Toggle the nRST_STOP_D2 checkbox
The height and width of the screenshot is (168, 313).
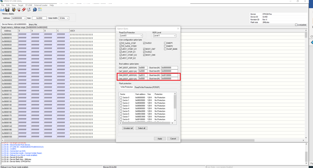[121, 58]
